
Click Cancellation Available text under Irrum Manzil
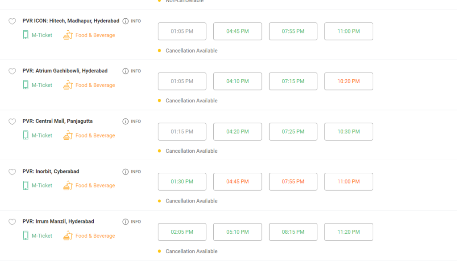[191, 251]
